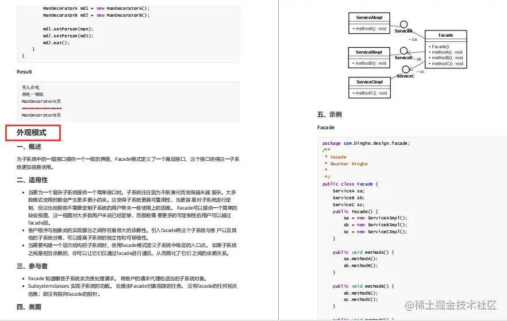Click the bullet starting "Subsystemclasses 实现子系统"
This screenshot has width=507, height=321.
pyautogui.click(x=133, y=290)
